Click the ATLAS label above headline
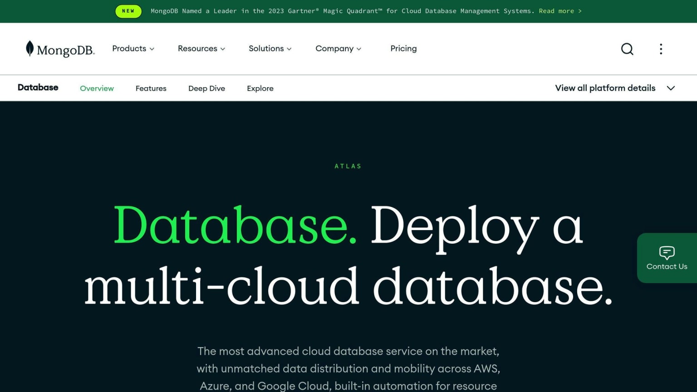The height and width of the screenshot is (392, 697). pyautogui.click(x=348, y=166)
